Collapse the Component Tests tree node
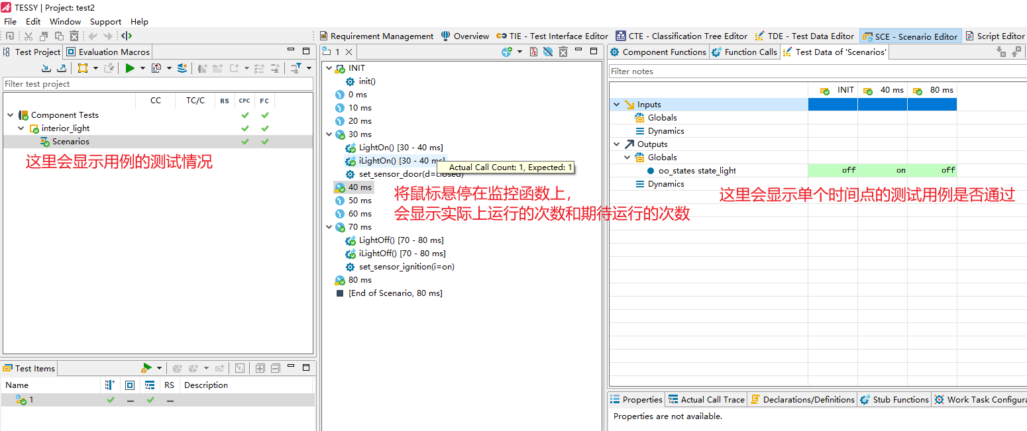 [10, 115]
